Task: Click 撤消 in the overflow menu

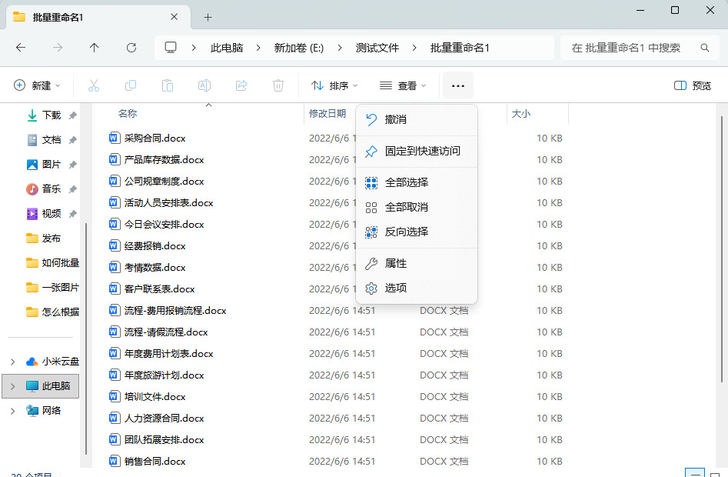Action: (395, 119)
